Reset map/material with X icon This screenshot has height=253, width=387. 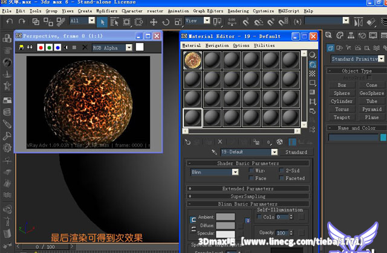pos(220,142)
